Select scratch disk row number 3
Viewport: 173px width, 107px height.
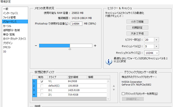click(35, 90)
